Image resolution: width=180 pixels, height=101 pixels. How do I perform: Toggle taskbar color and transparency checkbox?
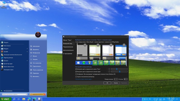tap(76, 72)
